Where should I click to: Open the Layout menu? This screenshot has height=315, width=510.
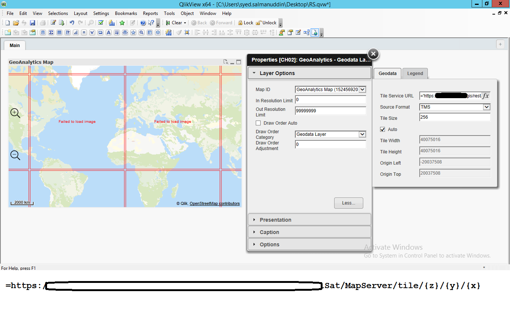(x=81, y=13)
